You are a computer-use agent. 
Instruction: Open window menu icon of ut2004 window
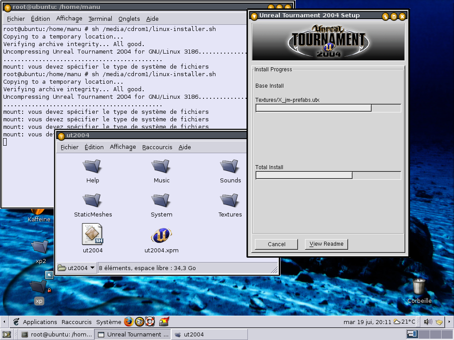[x=61, y=136]
